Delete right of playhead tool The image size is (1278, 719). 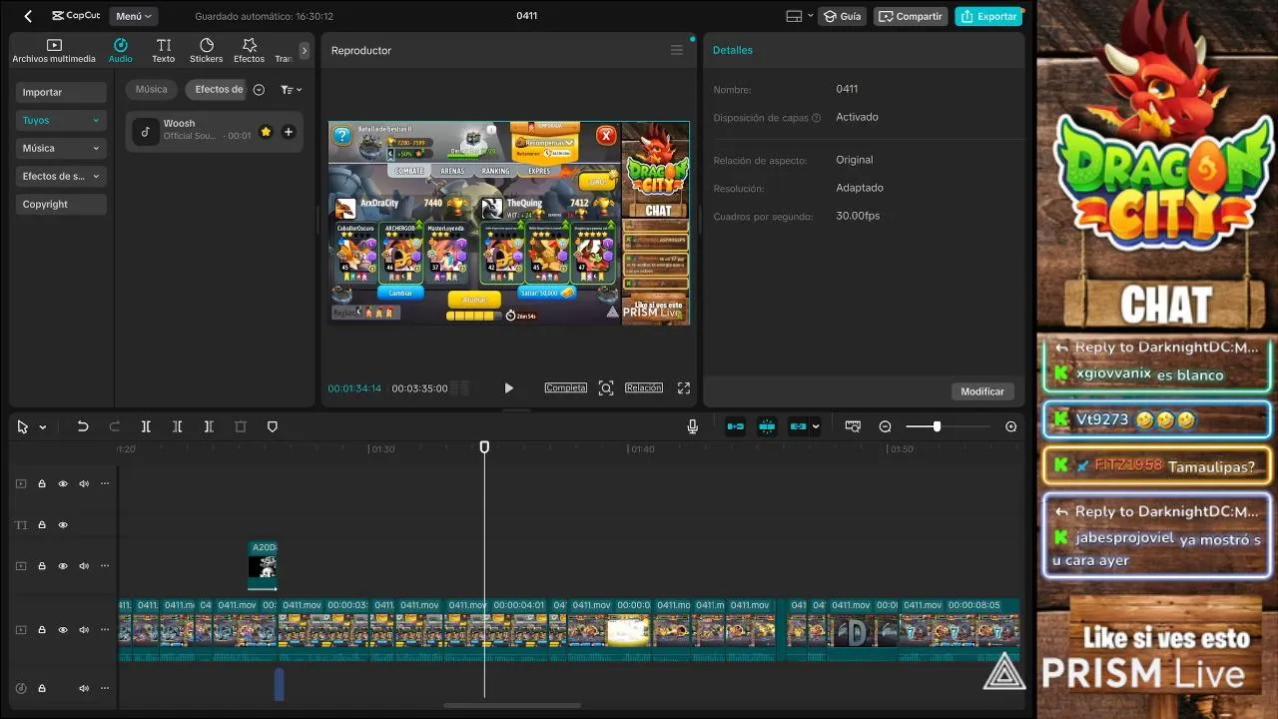pos(209,426)
